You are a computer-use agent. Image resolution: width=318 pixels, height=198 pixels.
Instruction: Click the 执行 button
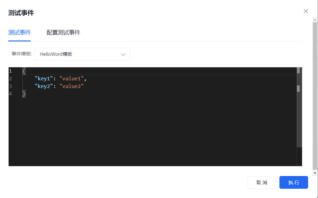pyautogui.click(x=294, y=182)
